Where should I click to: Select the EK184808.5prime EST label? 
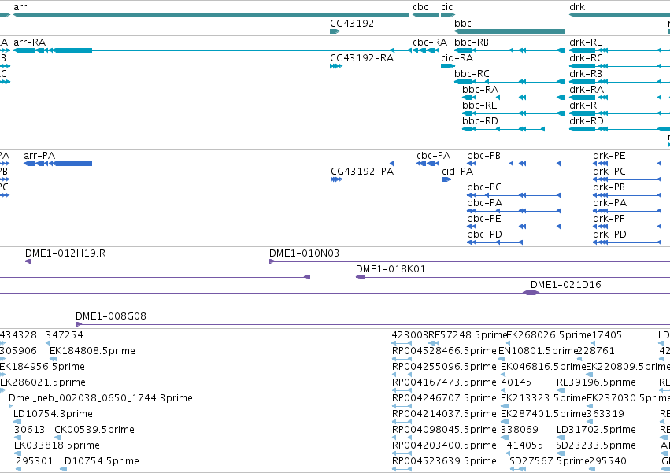(x=93, y=351)
